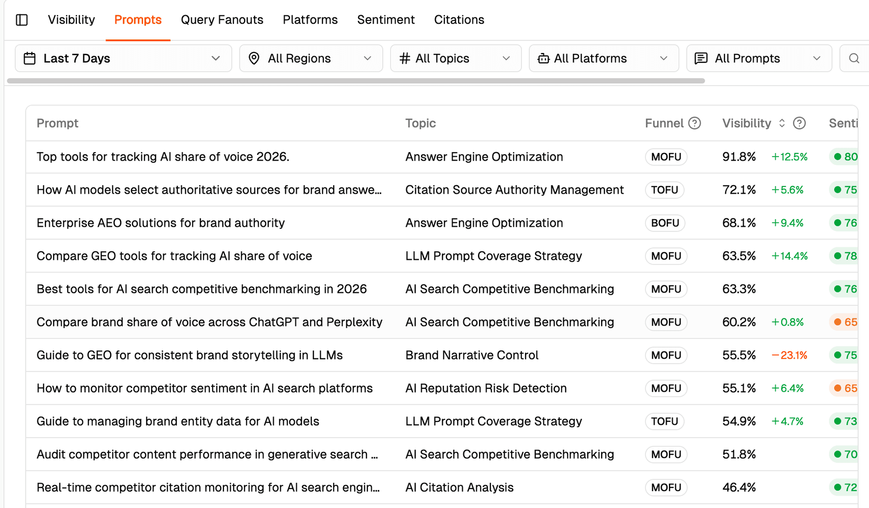
Task: Click the horizontal filter scrollbar
Action: click(356, 81)
